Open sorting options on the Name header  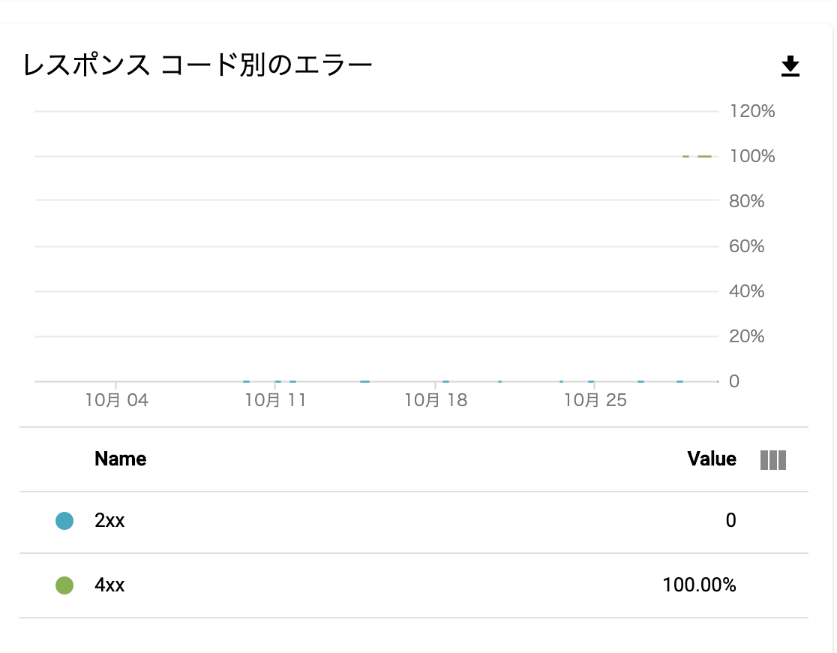click(x=120, y=459)
